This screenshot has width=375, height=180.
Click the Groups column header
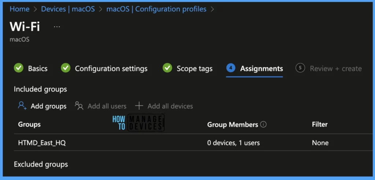[x=29, y=125]
